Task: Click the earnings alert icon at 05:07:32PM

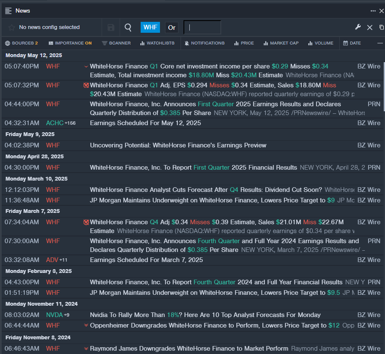Action: click(x=86, y=85)
